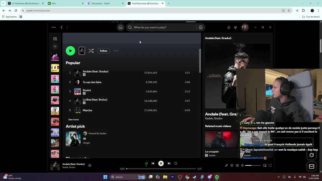
Task: Play Sadek artist with green play button
Action: tap(70, 51)
